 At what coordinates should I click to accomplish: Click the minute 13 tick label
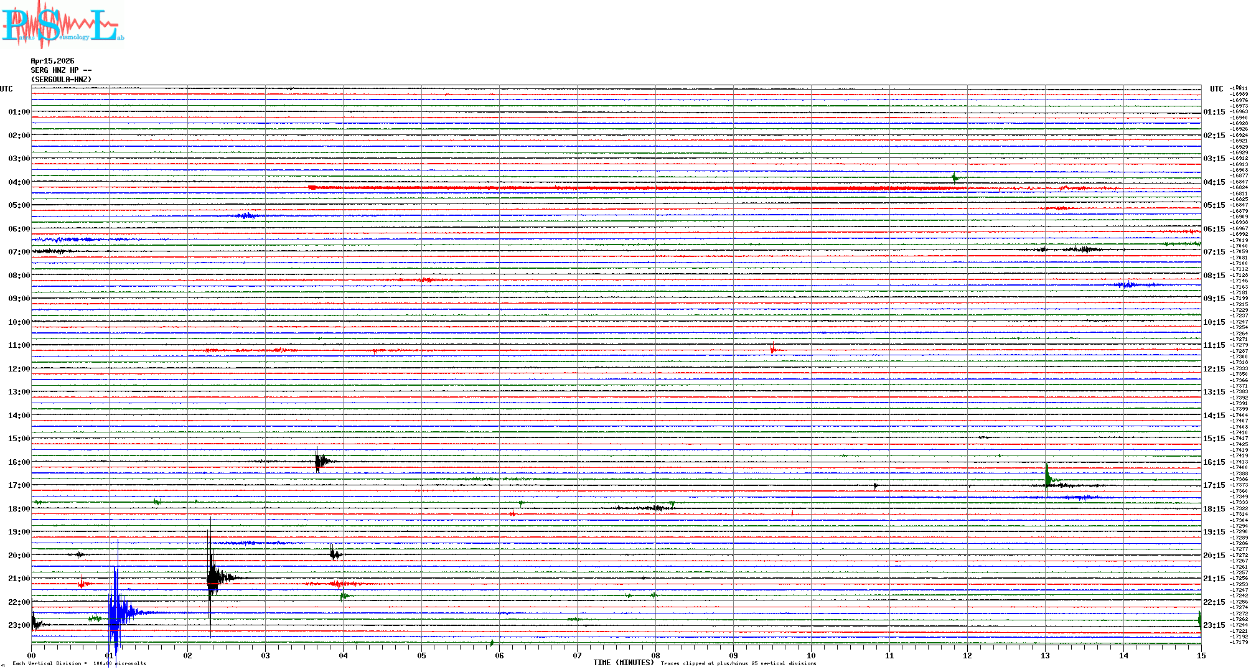pyautogui.click(x=1045, y=655)
